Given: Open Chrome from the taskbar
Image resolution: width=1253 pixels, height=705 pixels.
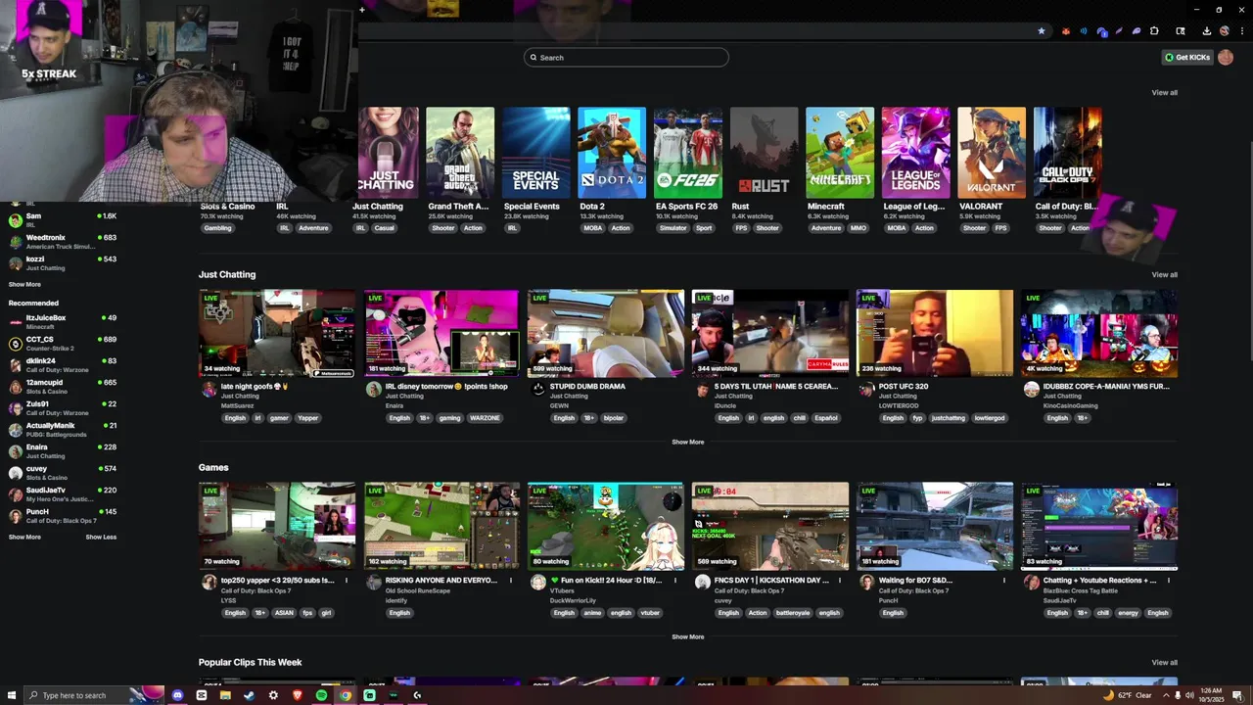Looking at the screenshot, I should [x=346, y=695].
